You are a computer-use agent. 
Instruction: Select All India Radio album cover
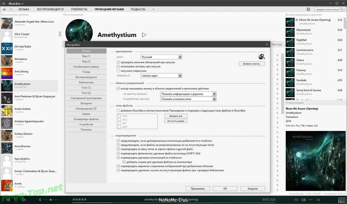point(7,48)
